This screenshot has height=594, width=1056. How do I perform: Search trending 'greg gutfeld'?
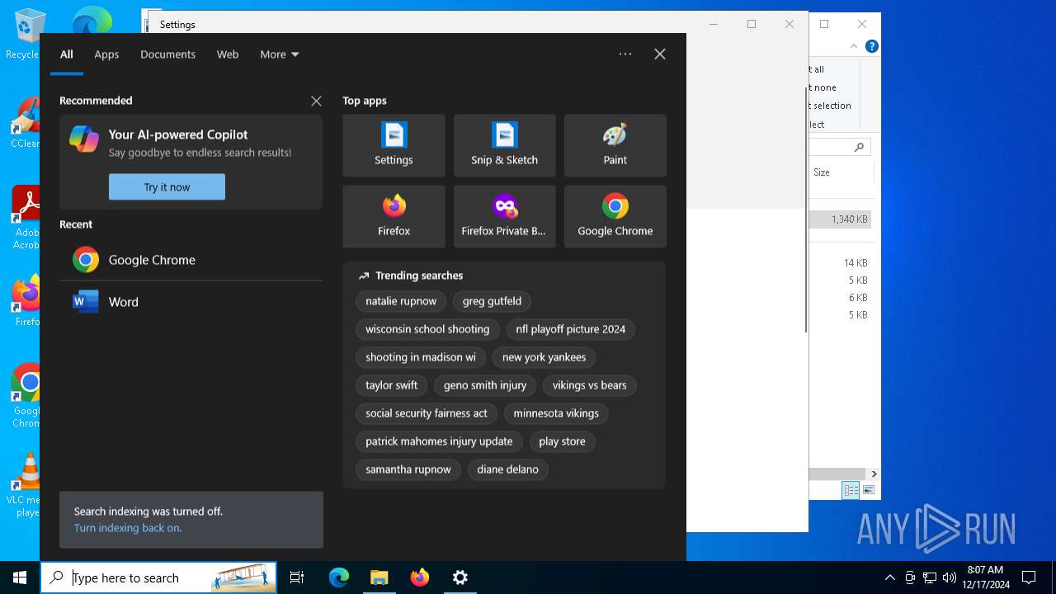click(x=492, y=301)
